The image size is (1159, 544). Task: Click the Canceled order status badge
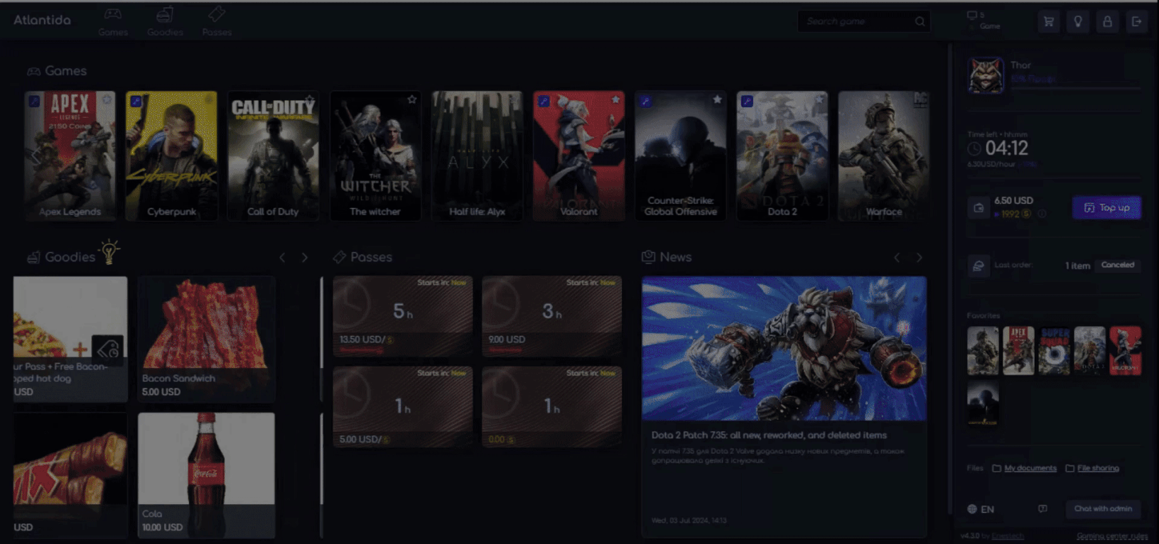click(1118, 265)
